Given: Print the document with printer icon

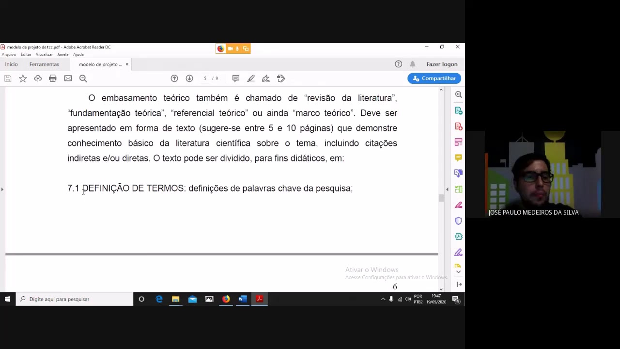Looking at the screenshot, I should [x=53, y=79].
